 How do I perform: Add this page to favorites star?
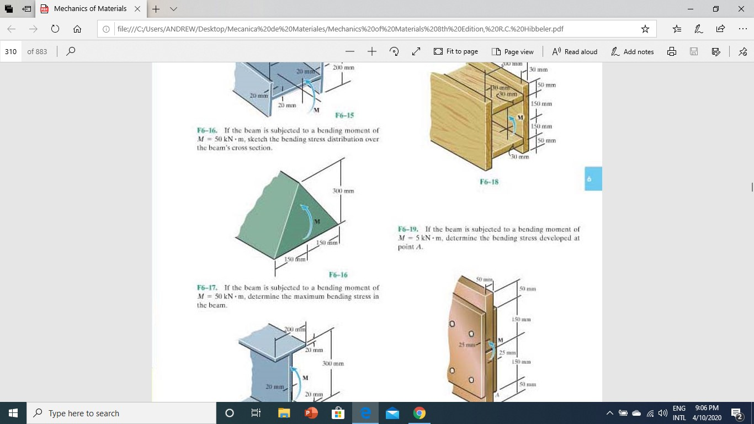tap(645, 29)
